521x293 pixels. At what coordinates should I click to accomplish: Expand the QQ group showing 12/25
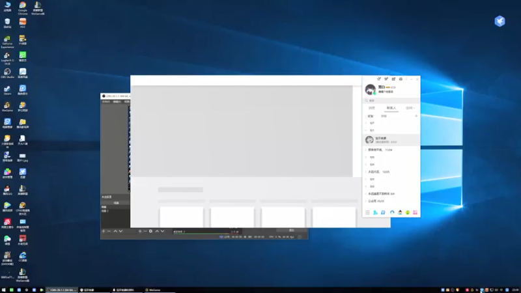point(391,172)
